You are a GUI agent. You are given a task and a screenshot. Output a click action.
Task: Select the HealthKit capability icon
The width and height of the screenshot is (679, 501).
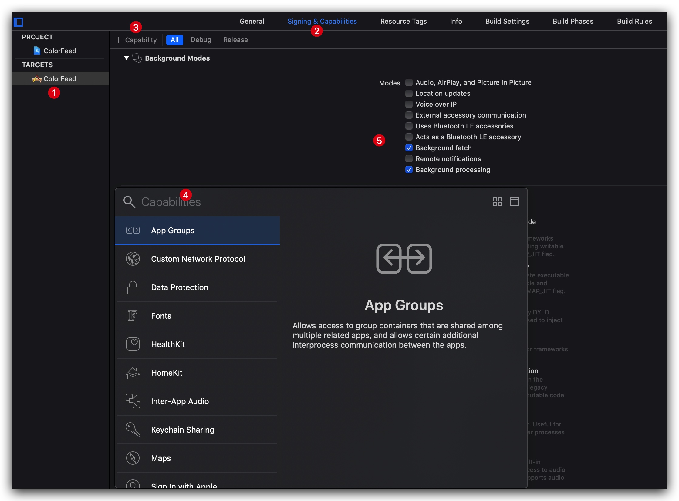133,344
